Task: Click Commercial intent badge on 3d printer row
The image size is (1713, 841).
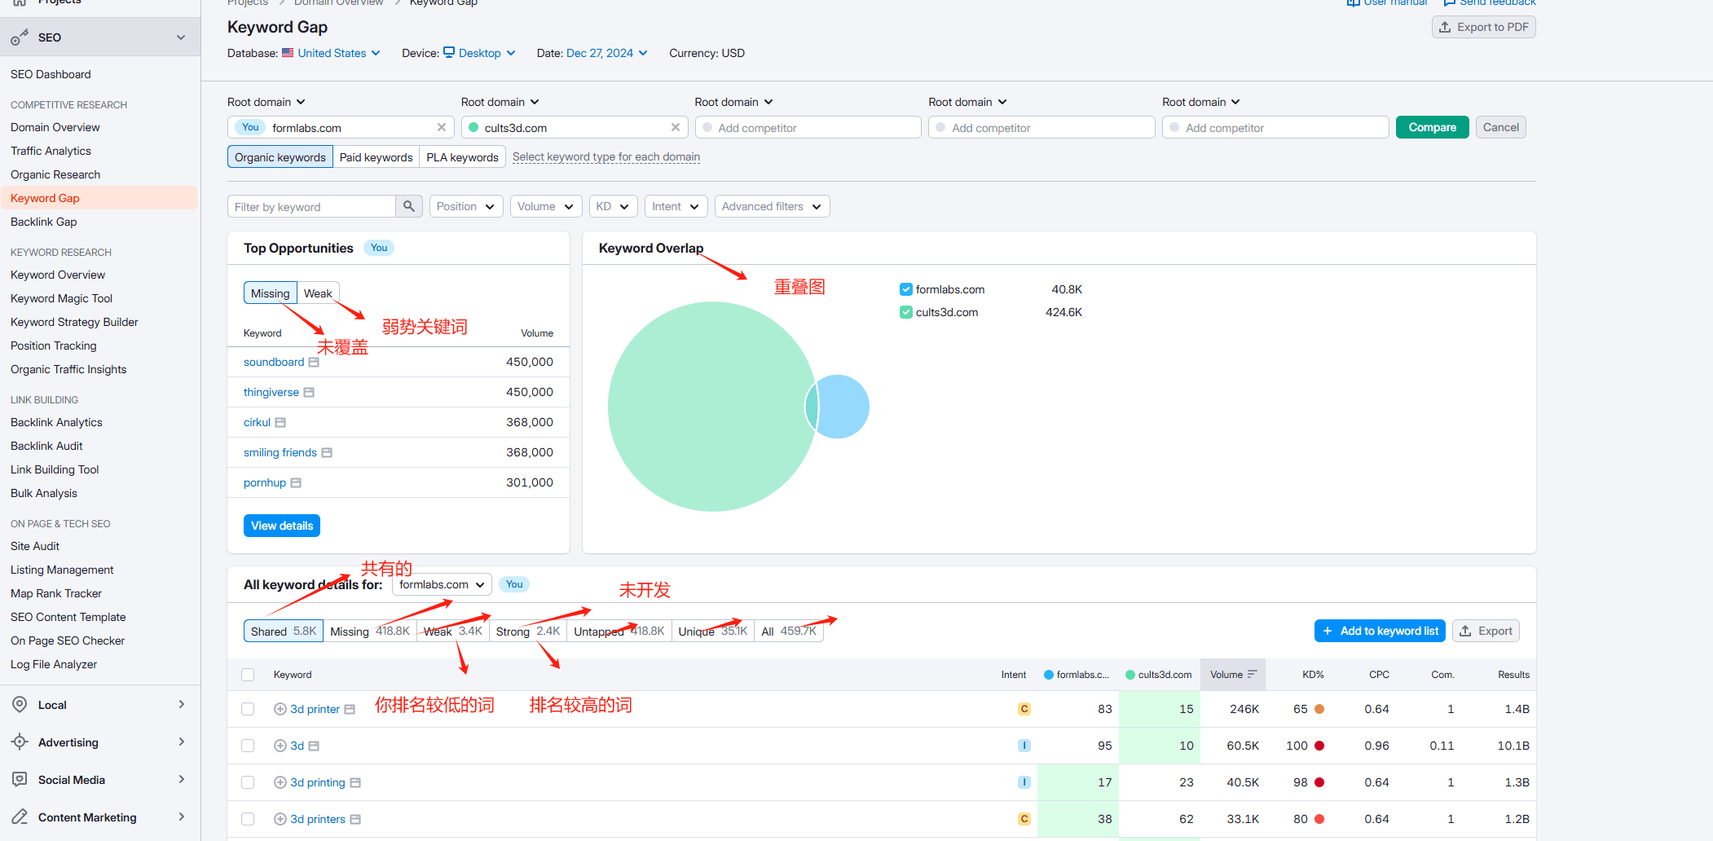Action: (x=1024, y=709)
